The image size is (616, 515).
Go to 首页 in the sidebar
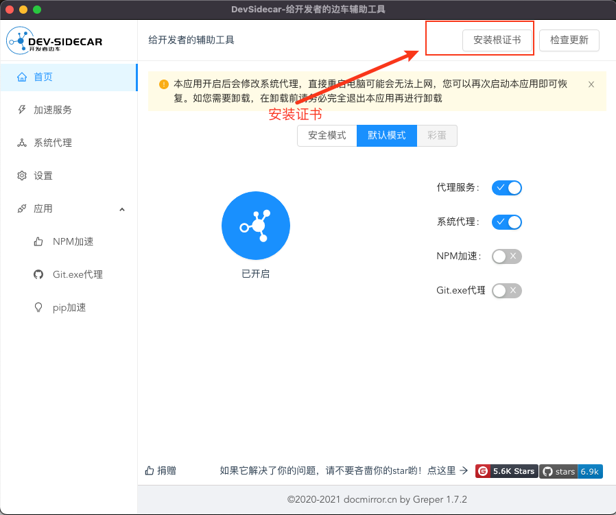69,77
